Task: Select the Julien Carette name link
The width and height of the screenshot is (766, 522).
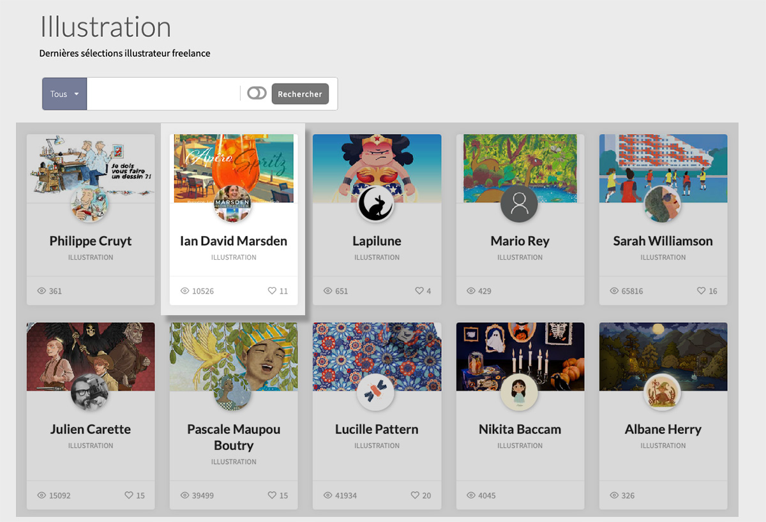Action: click(x=91, y=429)
